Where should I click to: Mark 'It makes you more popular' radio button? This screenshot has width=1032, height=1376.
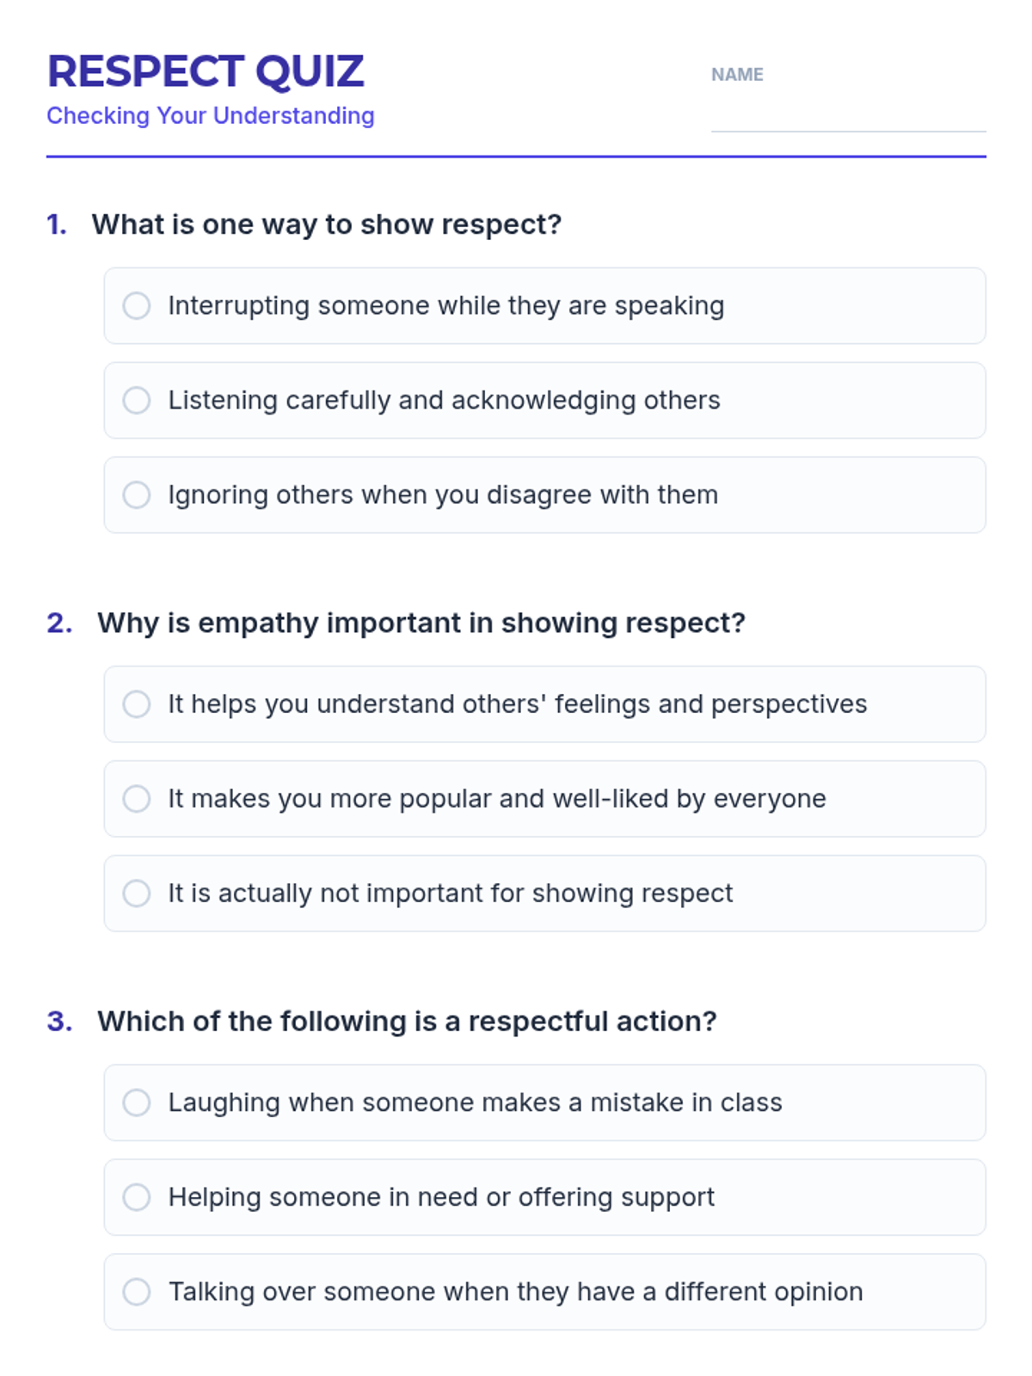137,798
